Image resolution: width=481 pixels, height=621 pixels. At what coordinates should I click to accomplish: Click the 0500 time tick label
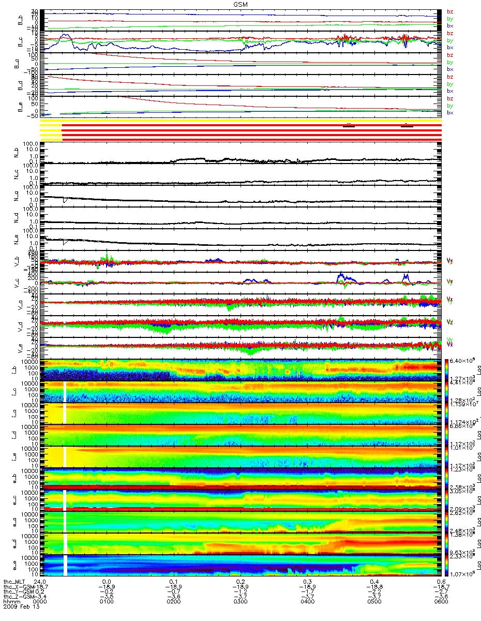coord(374,602)
